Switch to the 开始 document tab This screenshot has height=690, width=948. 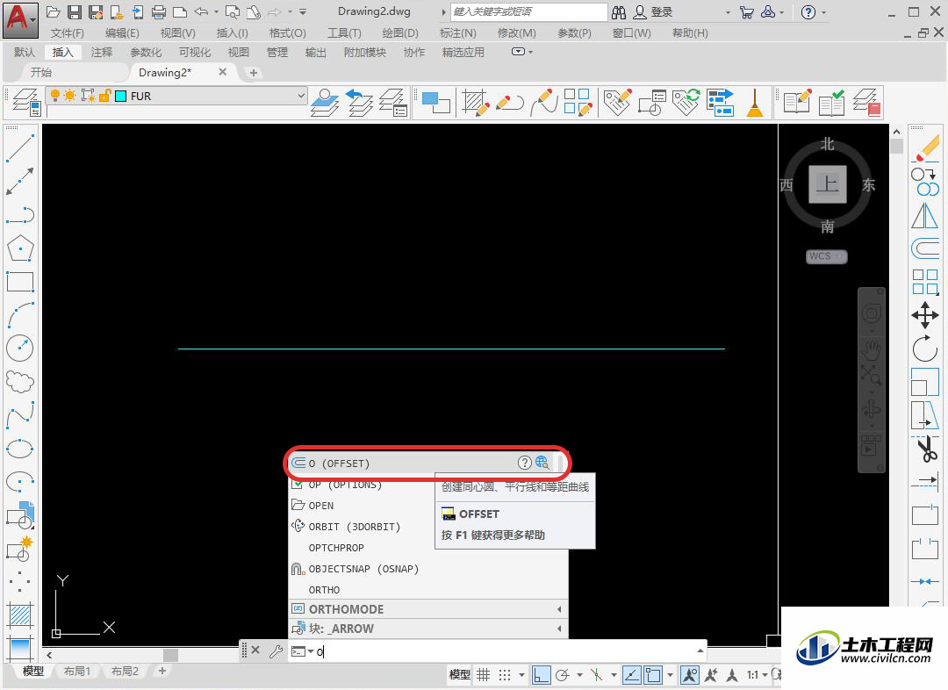pyautogui.click(x=41, y=73)
